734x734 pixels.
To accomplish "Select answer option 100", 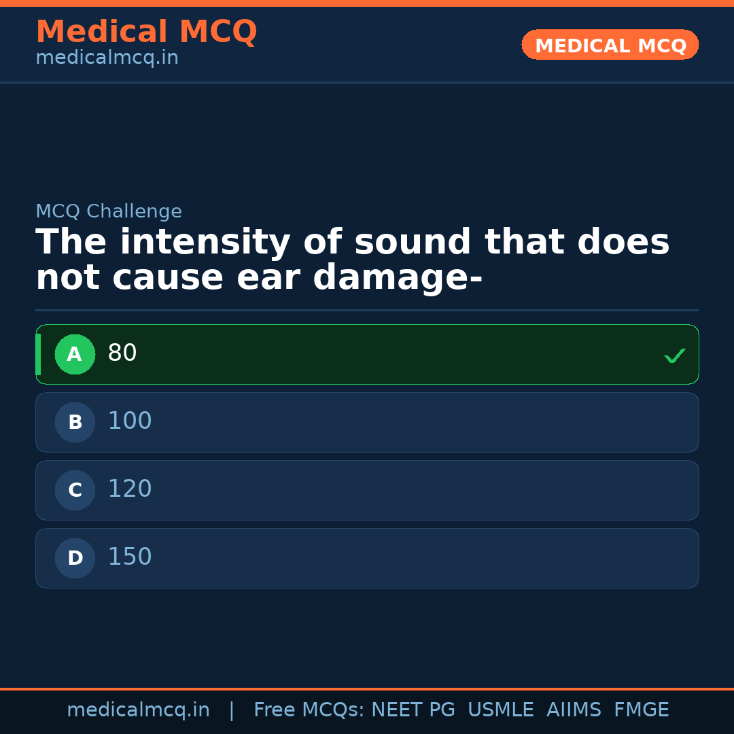I will pos(130,421).
